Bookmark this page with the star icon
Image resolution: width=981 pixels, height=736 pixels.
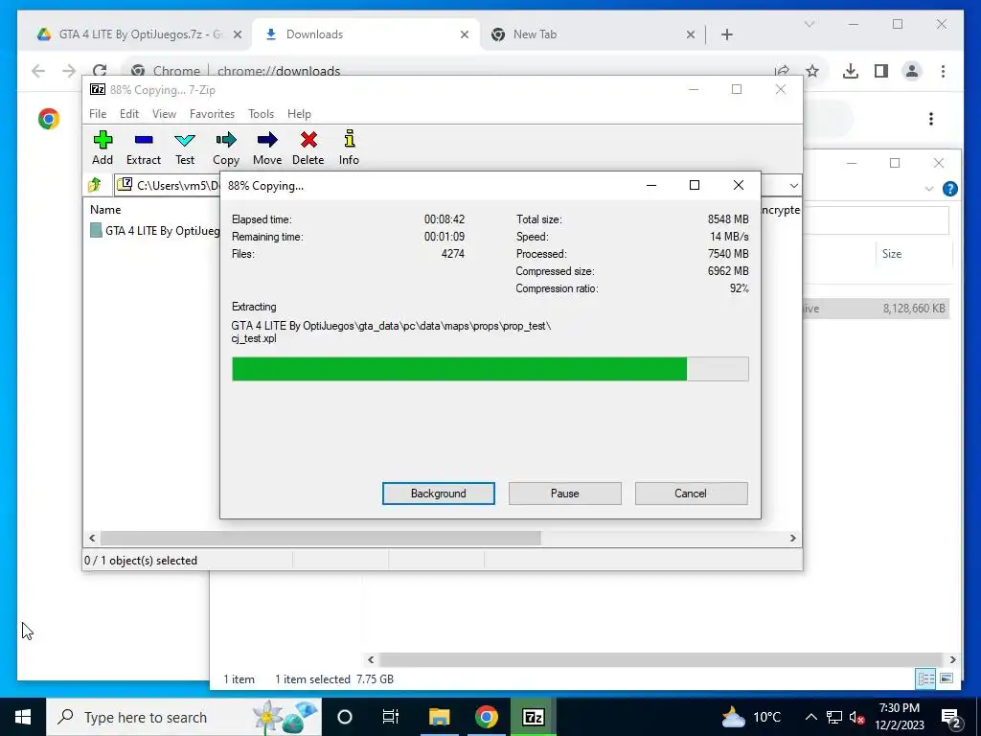tap(812, 71)
